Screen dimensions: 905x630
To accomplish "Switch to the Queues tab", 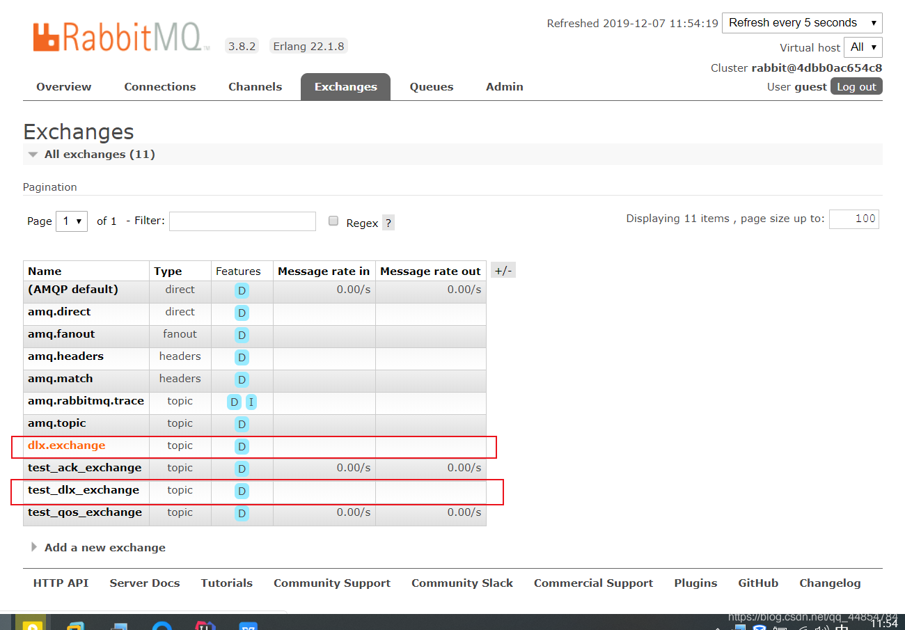I will [x=432, y=87].
